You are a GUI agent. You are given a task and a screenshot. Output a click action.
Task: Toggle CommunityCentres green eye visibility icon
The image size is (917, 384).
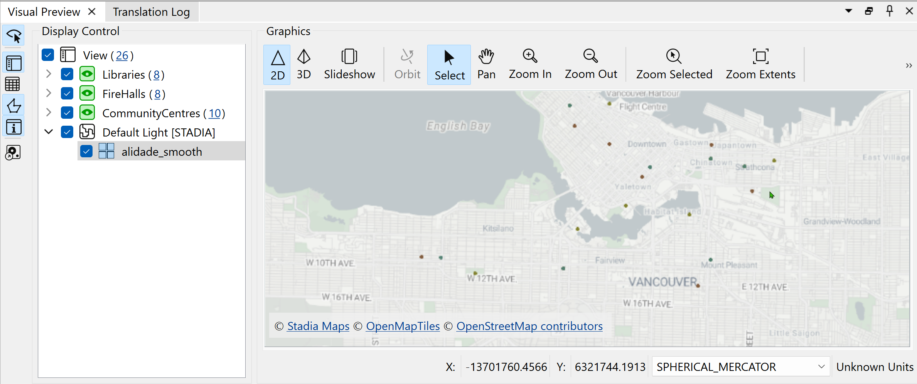[x=87, y=113]
